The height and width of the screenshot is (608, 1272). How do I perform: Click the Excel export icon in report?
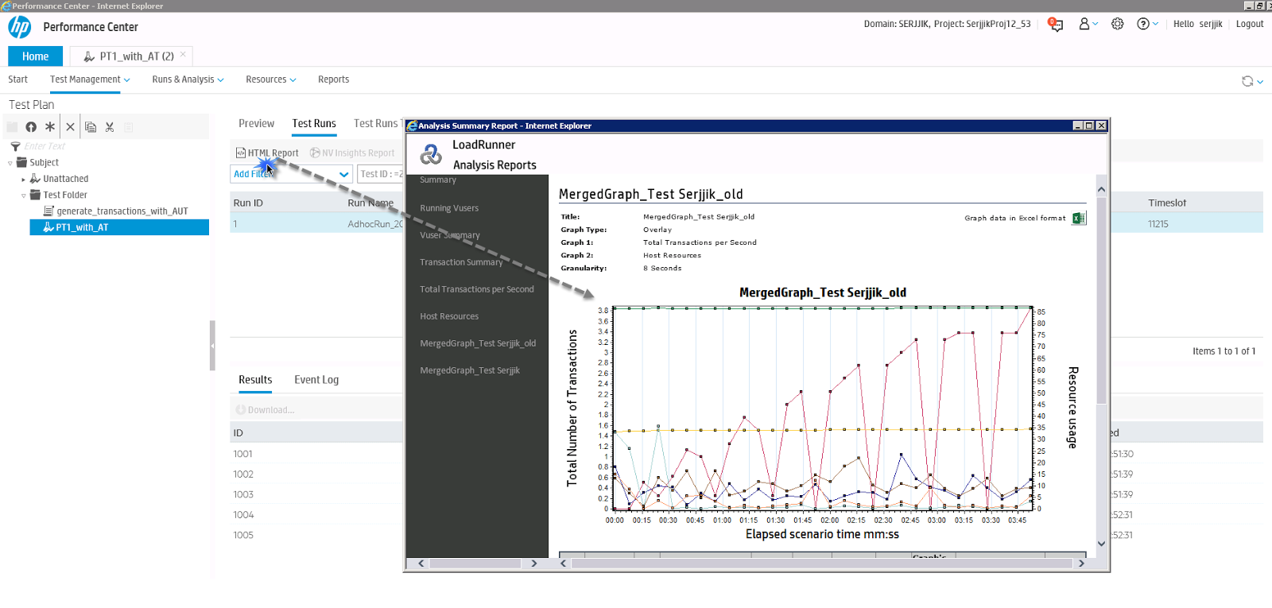[1079, 219]
